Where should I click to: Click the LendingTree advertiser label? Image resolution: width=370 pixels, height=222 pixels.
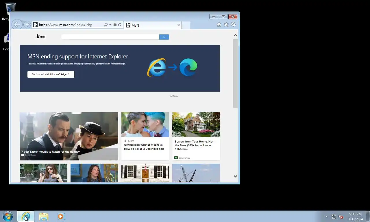[x=184, y=158]
